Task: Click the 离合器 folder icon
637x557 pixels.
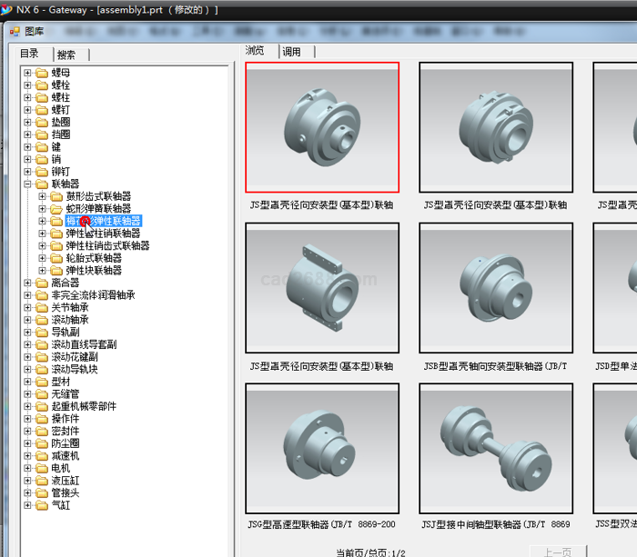Action: click(42, 283)
